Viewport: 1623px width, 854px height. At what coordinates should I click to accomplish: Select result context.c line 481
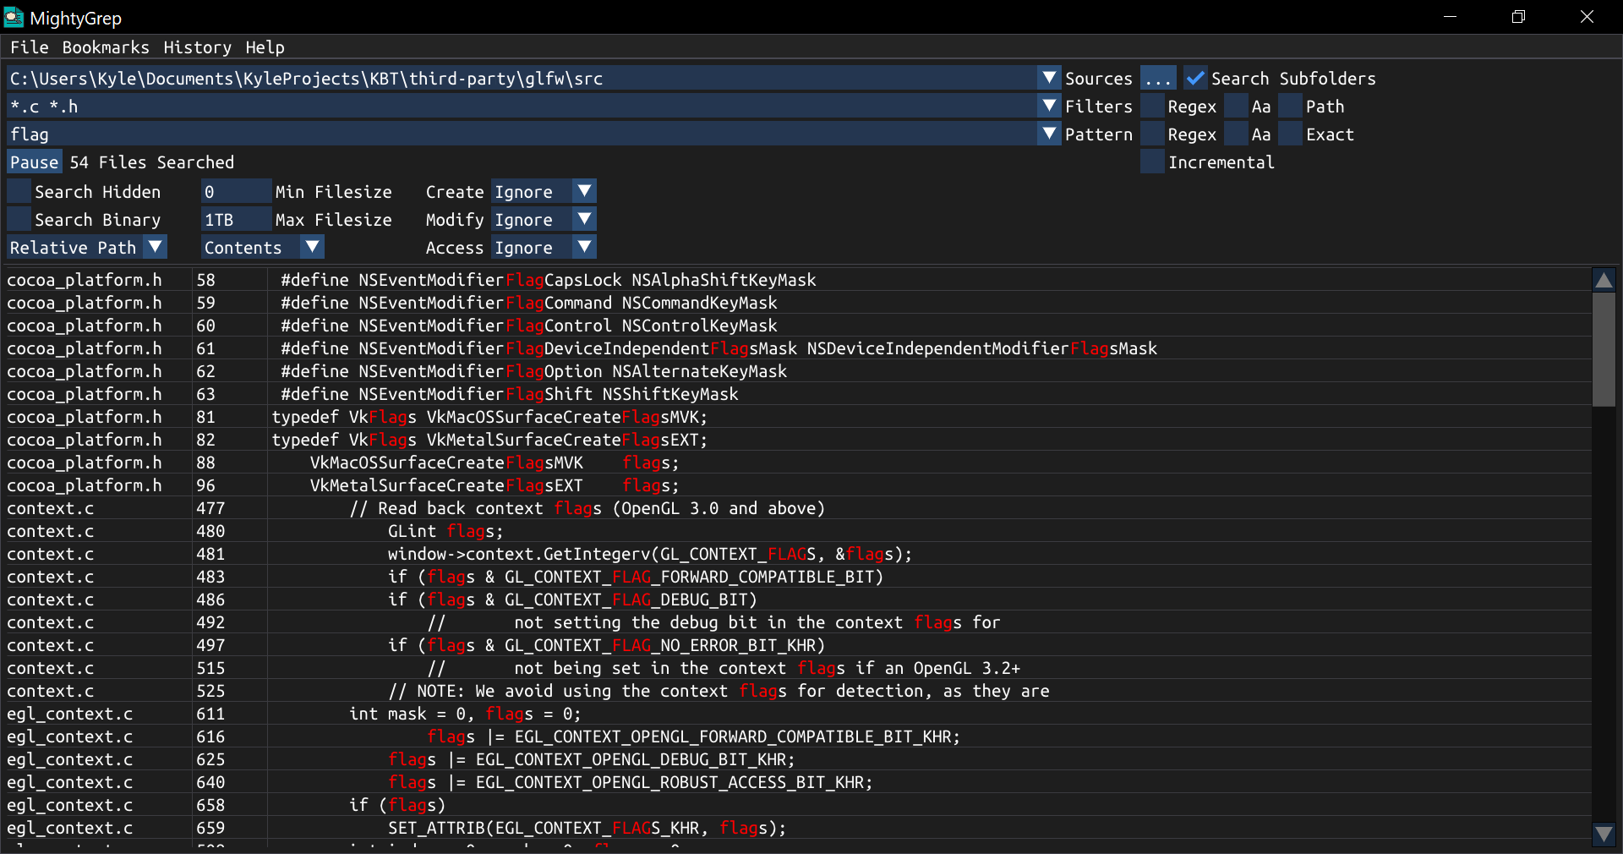pyautogui.click(x=797, y=554)
